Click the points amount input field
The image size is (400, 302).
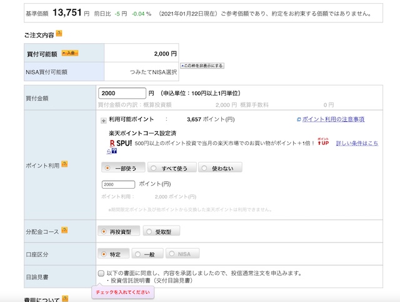(117, 184)
